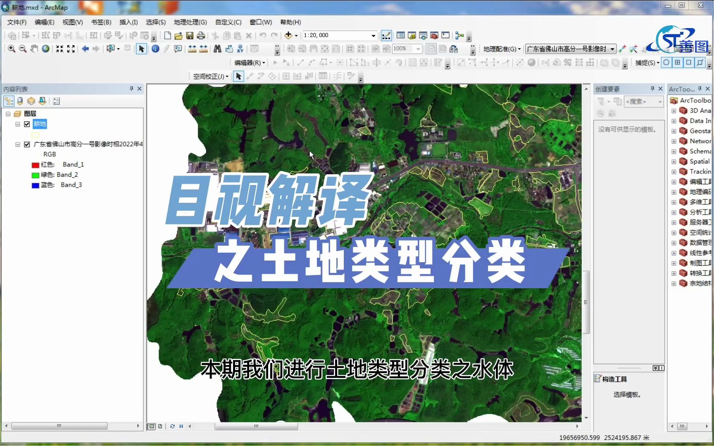This screenshot has height=446, width=714.
Task: Open the 书签(B) menu
Action: pos(101,22)
